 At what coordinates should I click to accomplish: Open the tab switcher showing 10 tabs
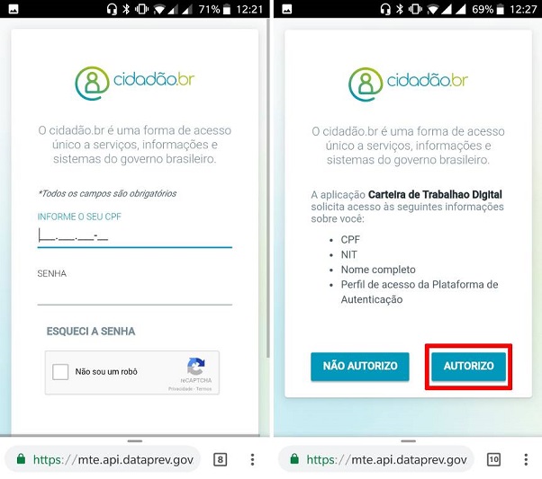[493, 459]
